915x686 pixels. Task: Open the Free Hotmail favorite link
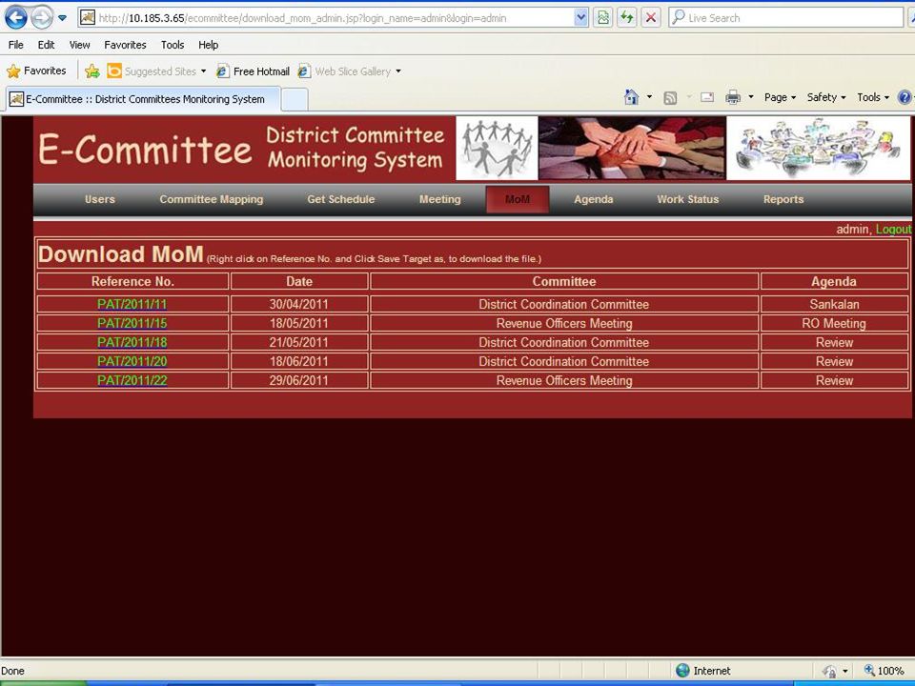click(254, 71)
